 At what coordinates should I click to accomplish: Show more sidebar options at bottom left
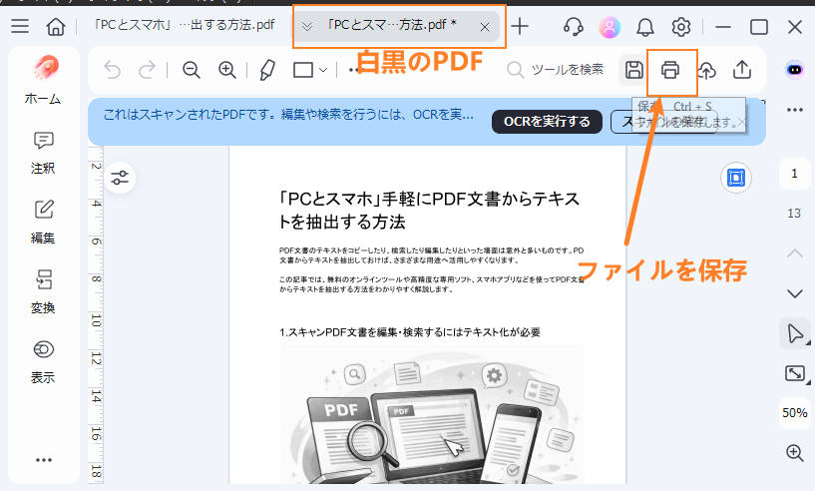click(x=44, y=460)
